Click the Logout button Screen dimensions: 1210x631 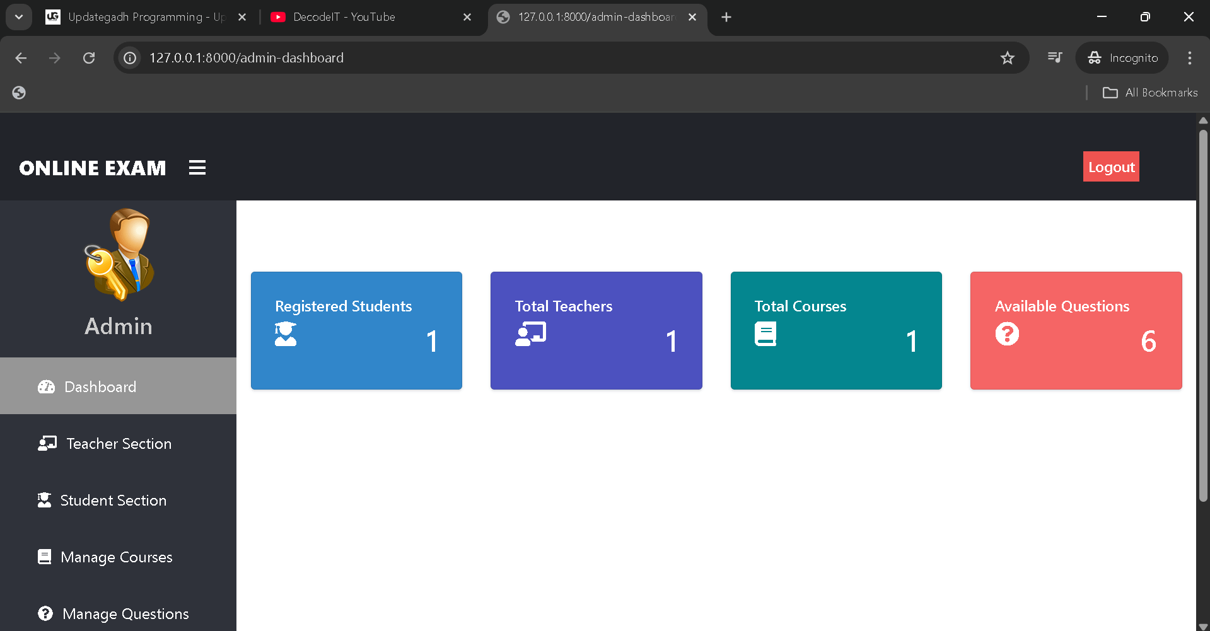1110,166
